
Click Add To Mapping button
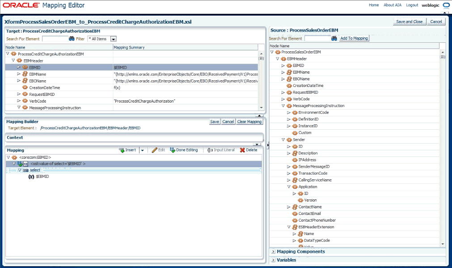pos(354,38)
